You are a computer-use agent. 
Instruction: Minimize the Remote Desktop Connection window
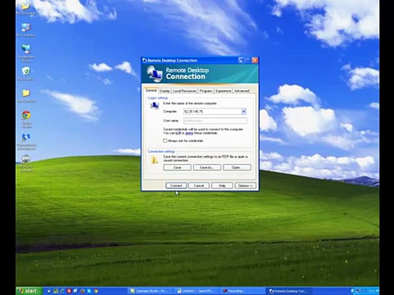tap(241, 60)
